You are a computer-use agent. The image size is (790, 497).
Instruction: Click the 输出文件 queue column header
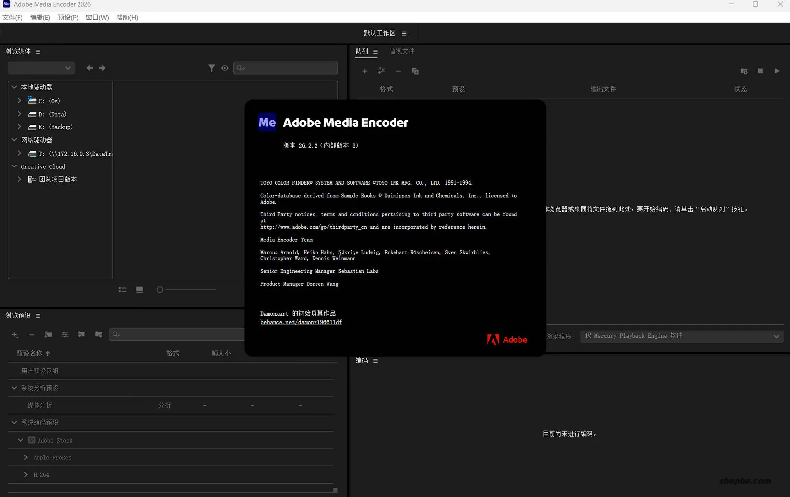tap(603, 89)
